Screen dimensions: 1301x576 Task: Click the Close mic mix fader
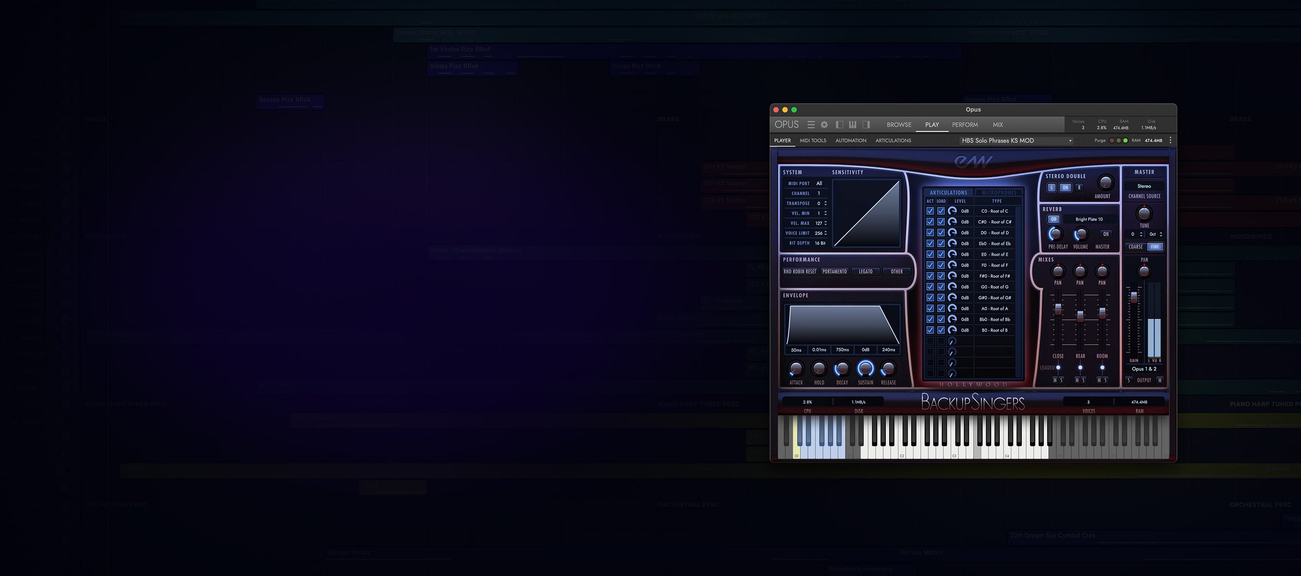coord(1058,309)
